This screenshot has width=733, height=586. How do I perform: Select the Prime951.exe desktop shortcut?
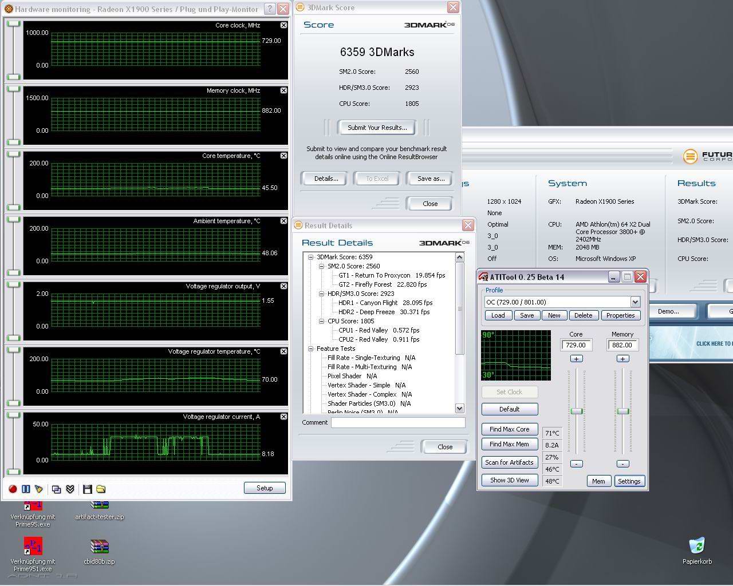(x=33, y=555)
